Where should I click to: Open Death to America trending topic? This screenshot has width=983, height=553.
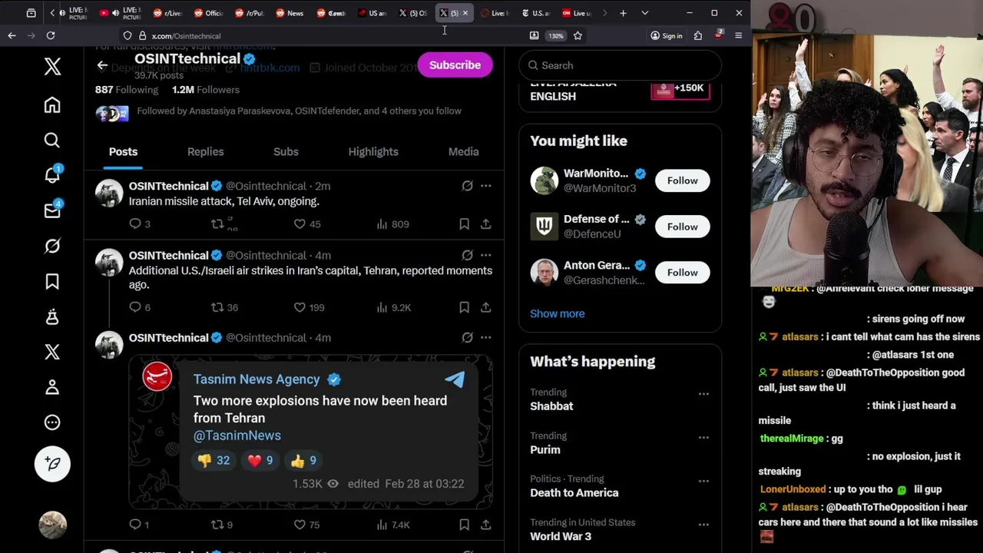[574, 493]
